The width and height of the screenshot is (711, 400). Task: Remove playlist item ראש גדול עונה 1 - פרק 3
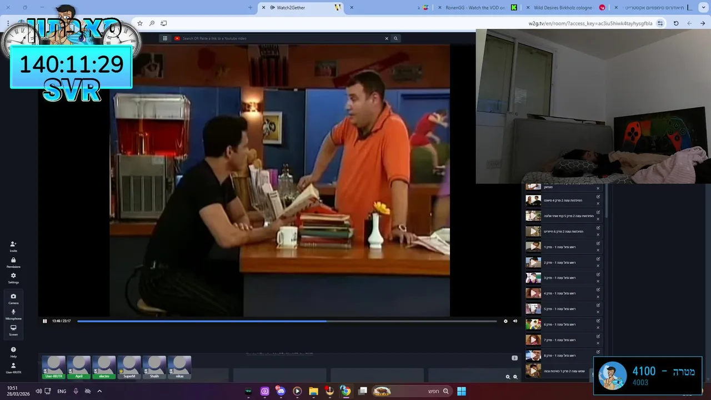(598, 281)
